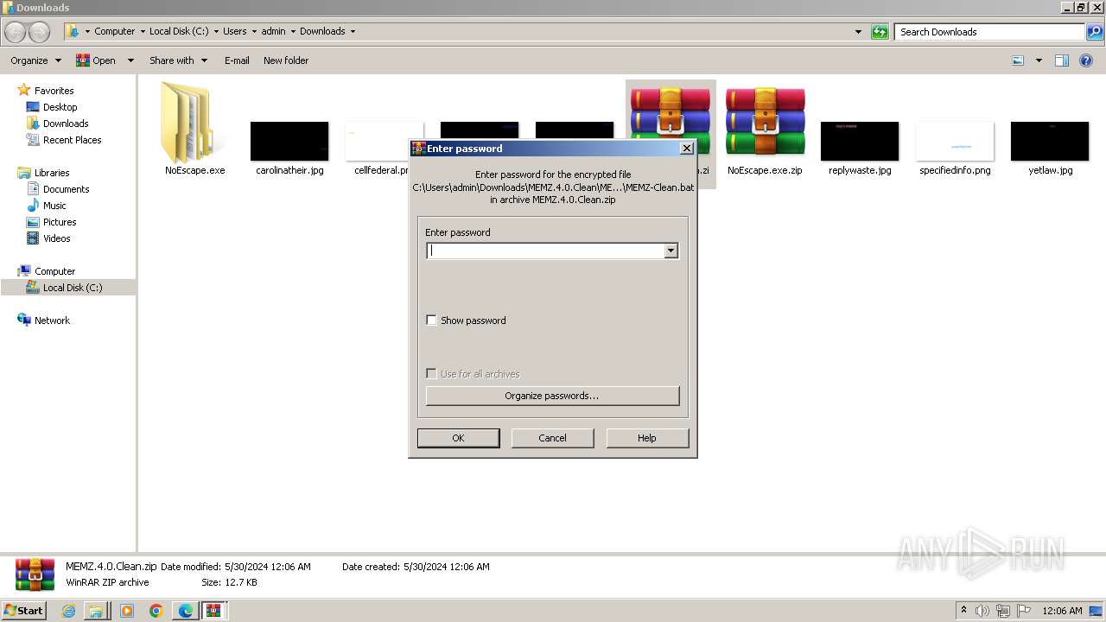Click the Action Center flag icon

click(x=1025, y=611)
